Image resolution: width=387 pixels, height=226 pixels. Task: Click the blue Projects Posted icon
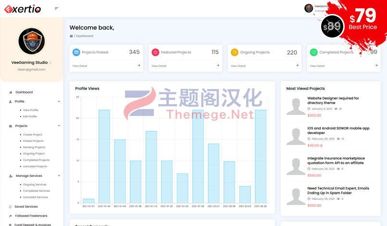coord(76,52)
